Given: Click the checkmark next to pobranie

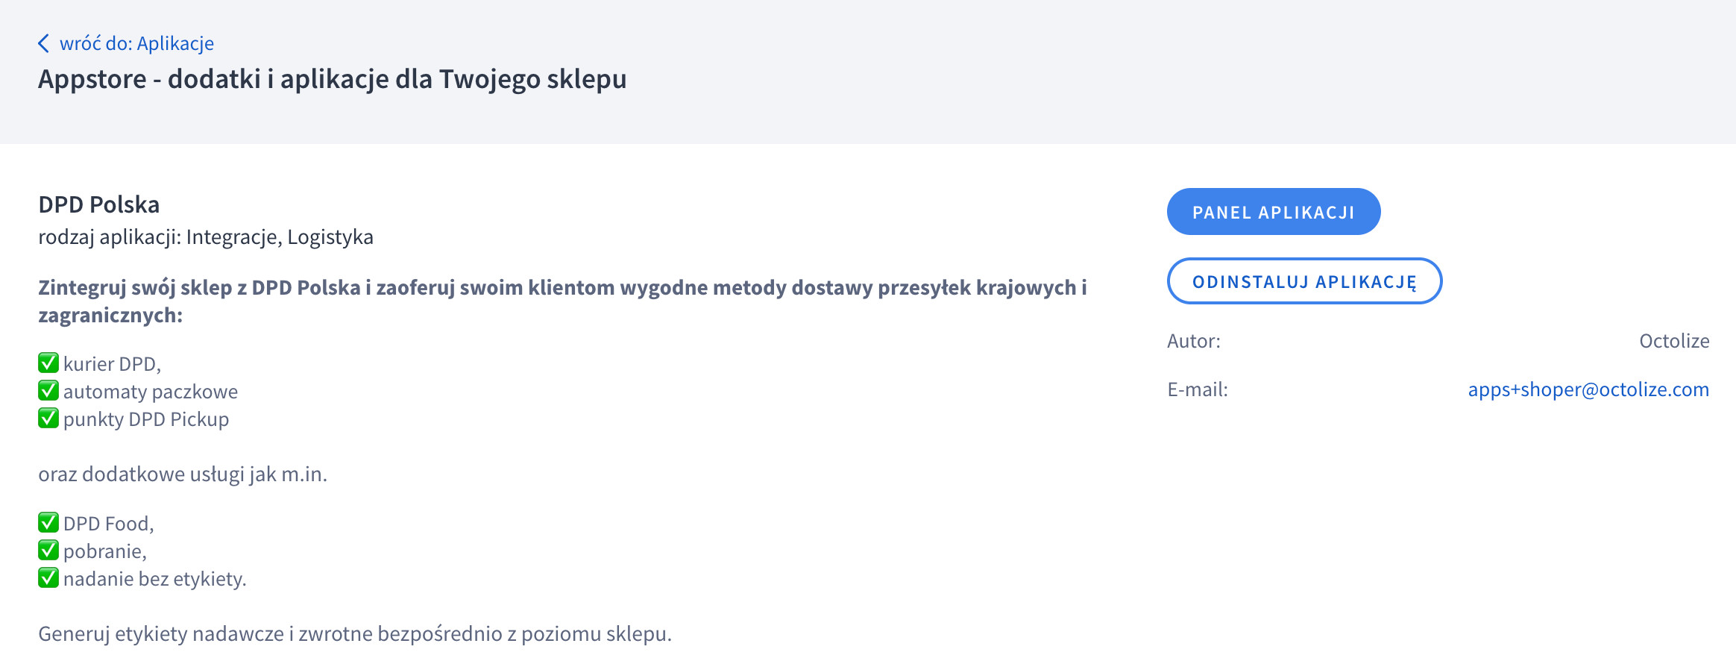Looking at the screenshot, I should (x=47, y=550).
